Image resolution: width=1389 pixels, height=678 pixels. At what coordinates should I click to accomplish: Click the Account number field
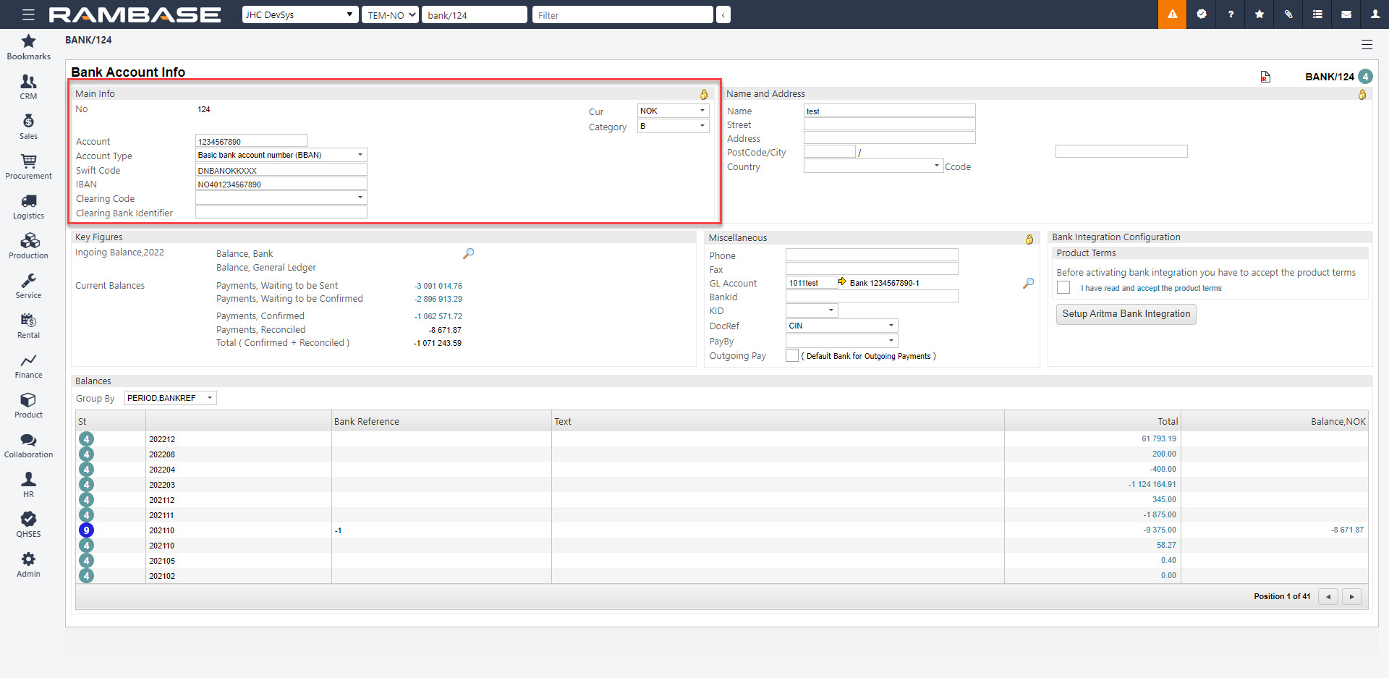point(251,141)
